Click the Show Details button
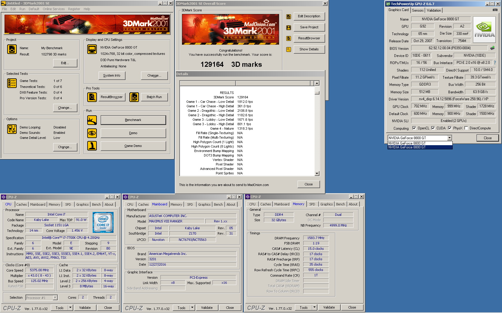Image resolution: width=502 pixels, height=313 pixels. point(309,49)
